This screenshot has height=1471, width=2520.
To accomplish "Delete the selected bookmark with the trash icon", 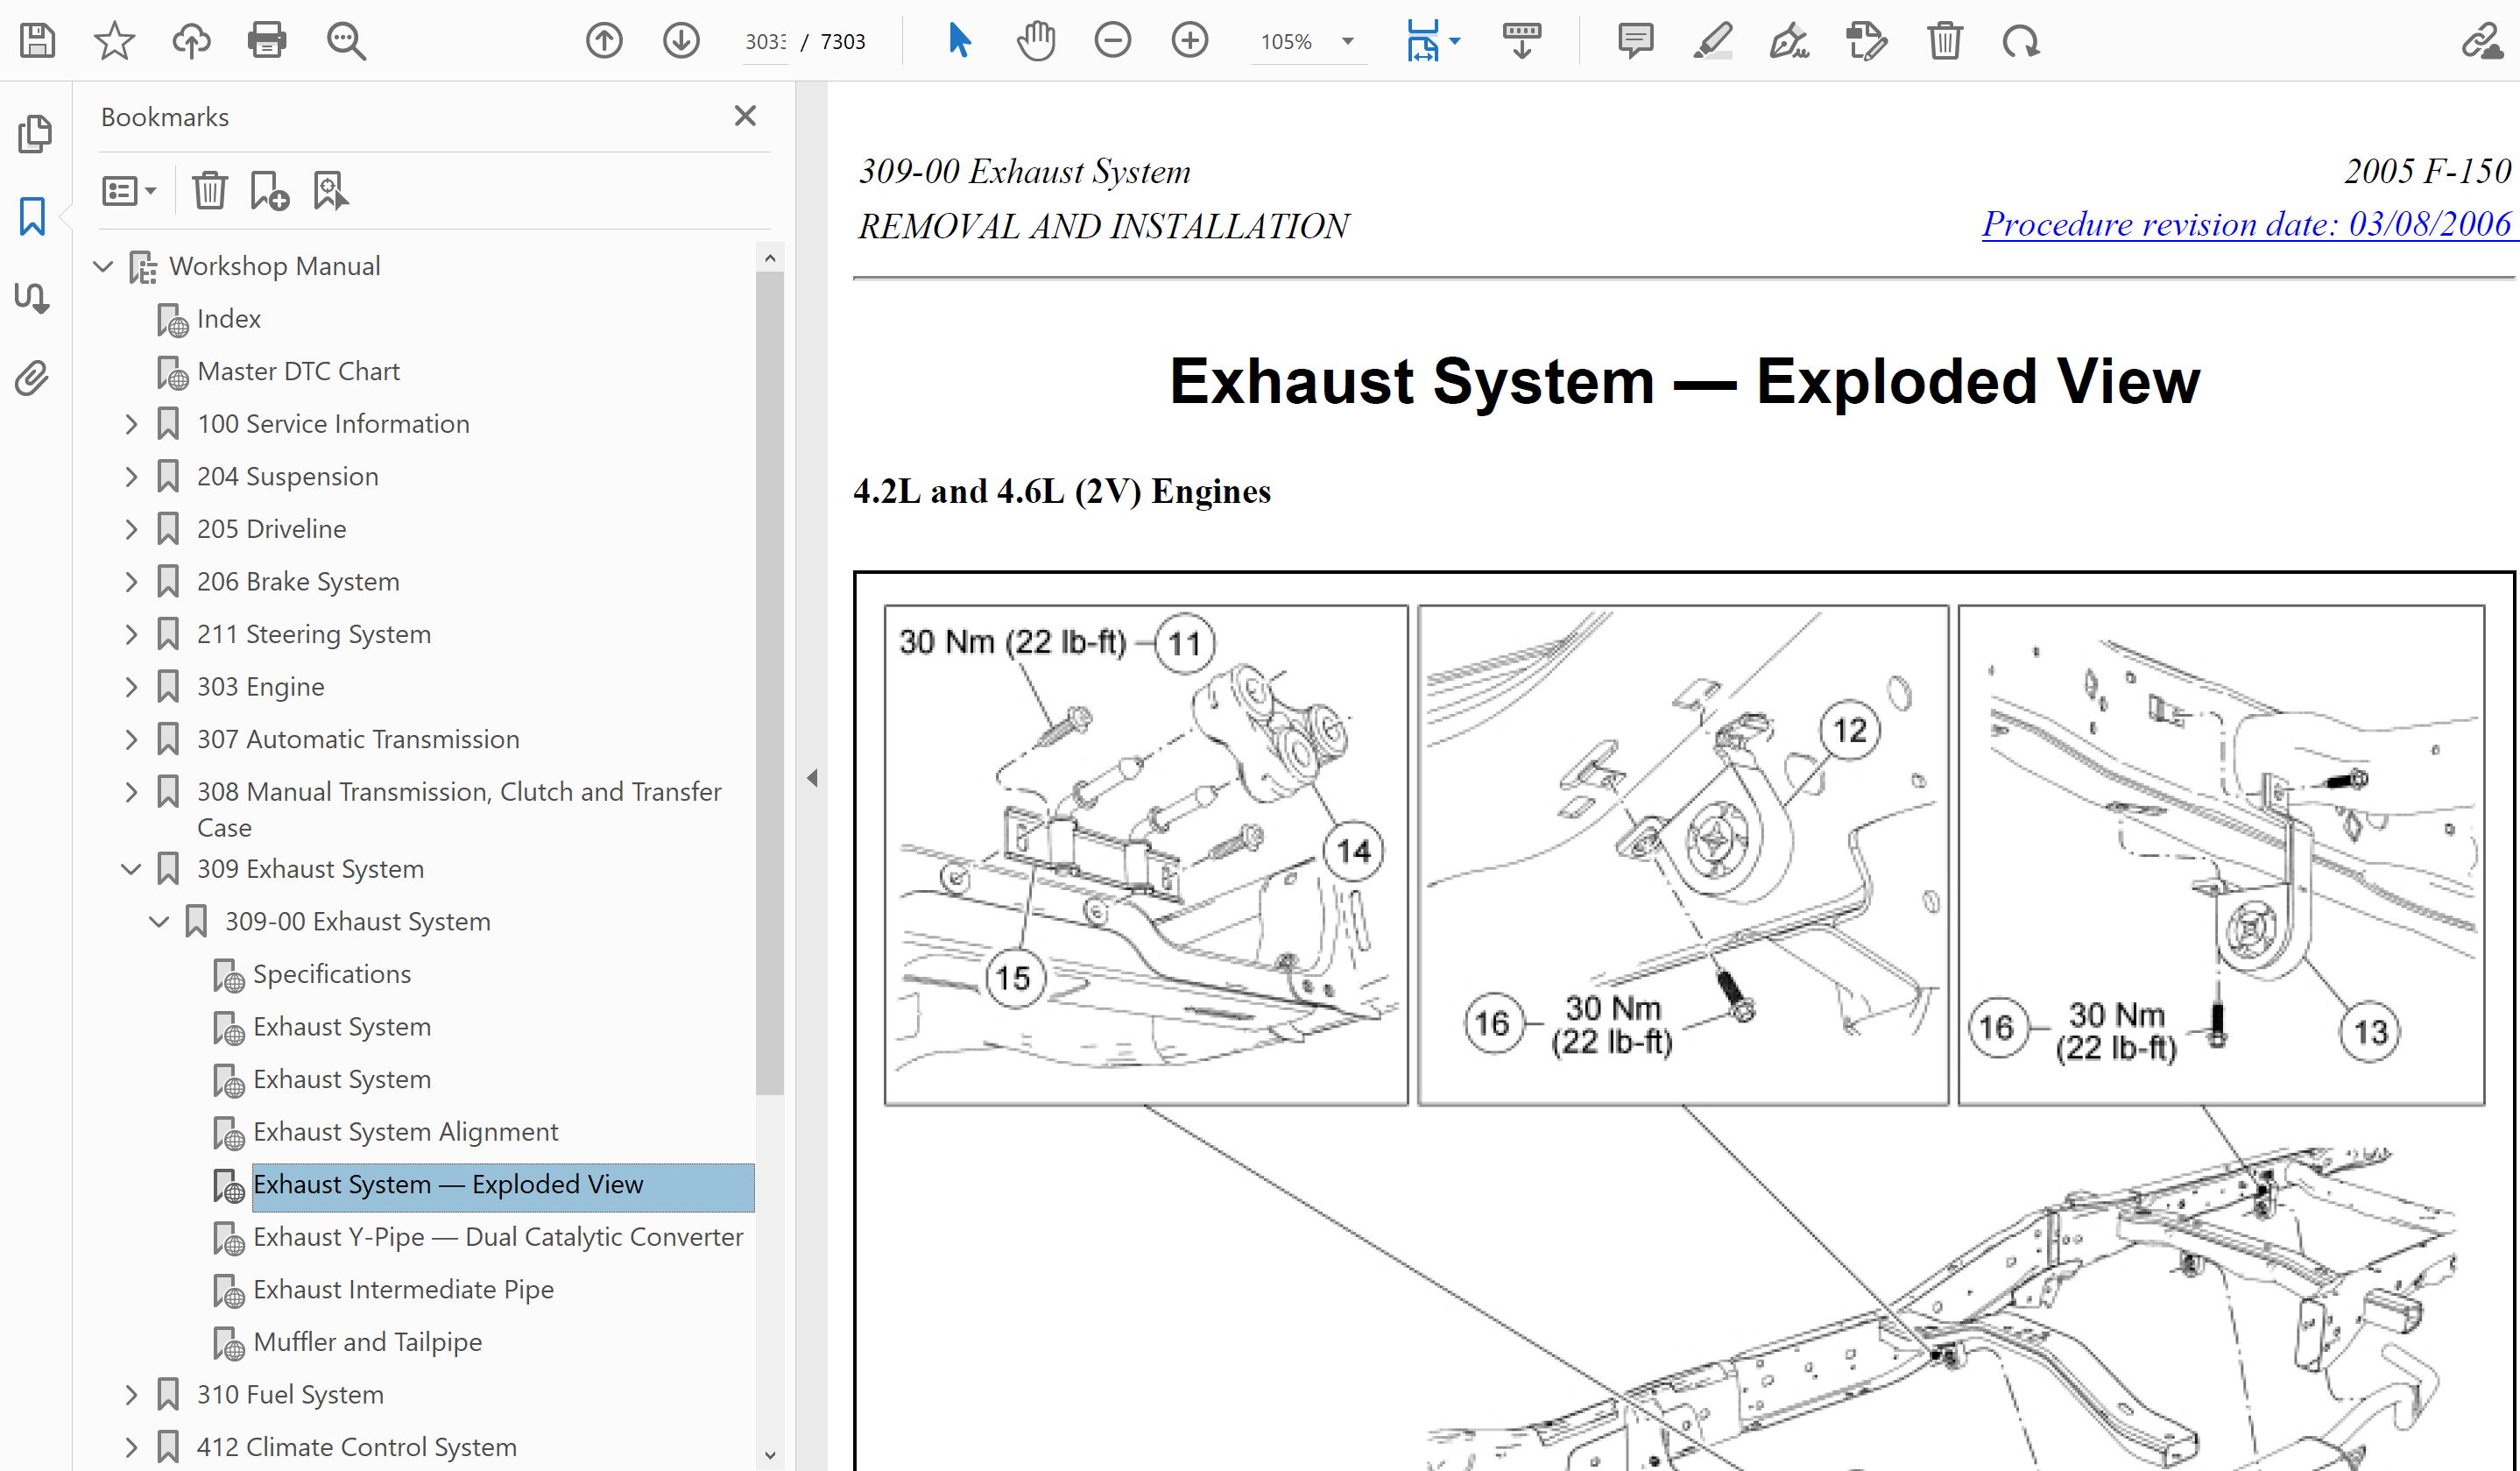I will tap(210, 190).
